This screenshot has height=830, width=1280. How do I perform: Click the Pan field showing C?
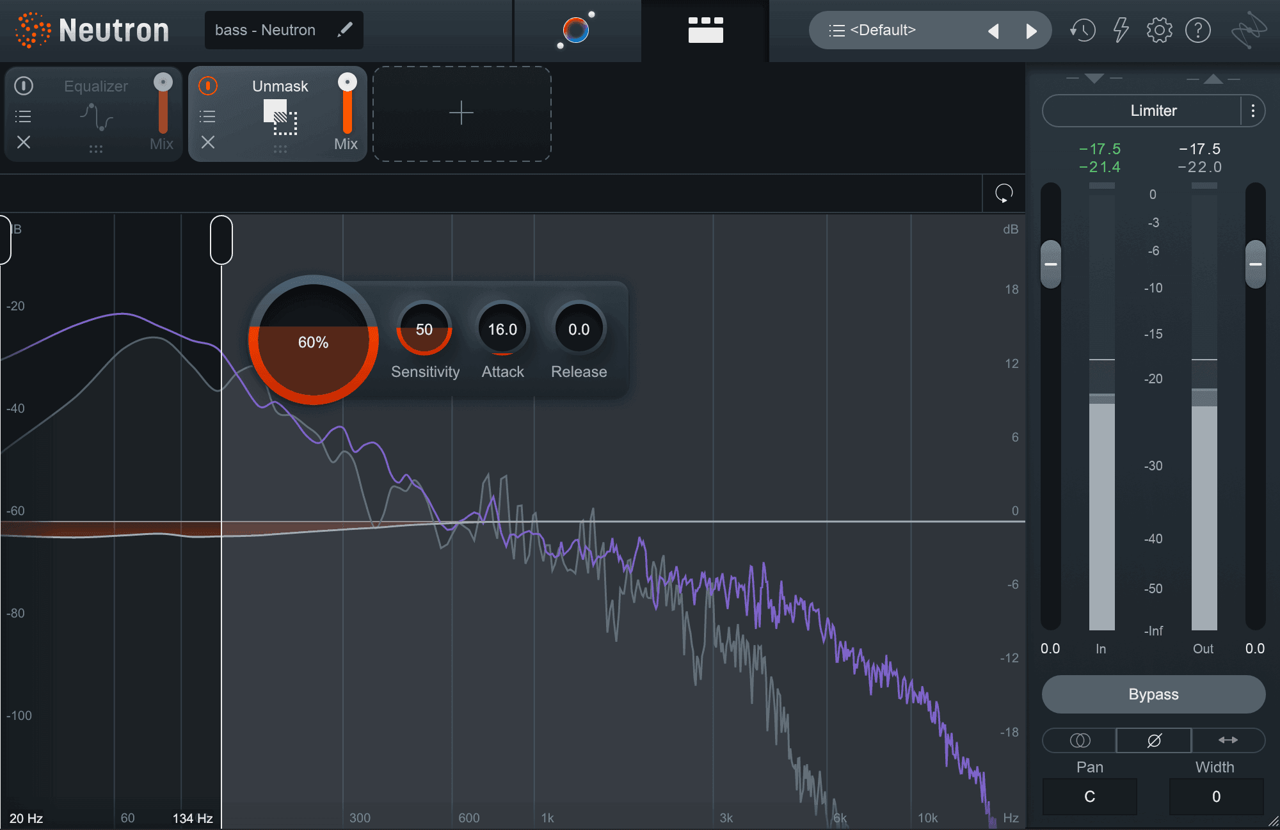coord(1090,797)
